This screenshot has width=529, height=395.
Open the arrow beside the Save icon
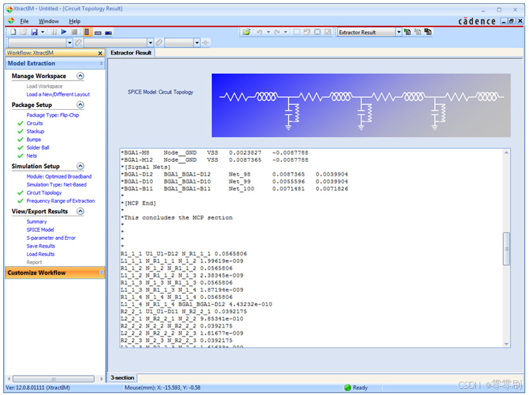point(42,32)
